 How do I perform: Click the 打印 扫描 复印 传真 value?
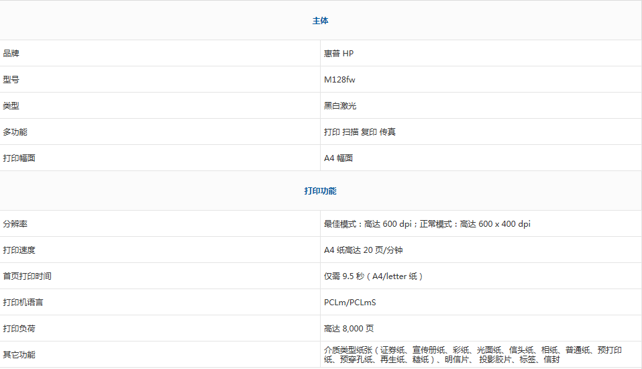tap(360, 131)
